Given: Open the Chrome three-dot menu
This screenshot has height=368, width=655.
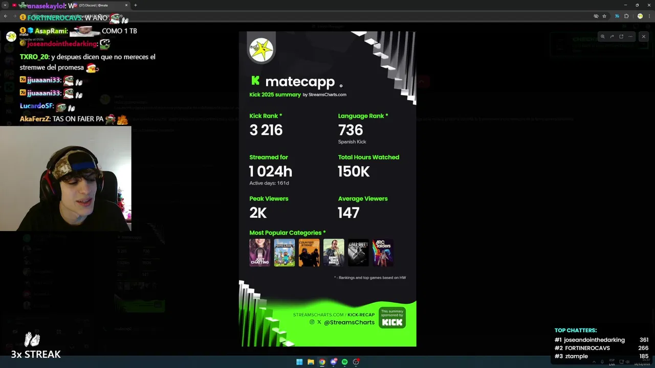Looking at the screenshot, I should coord(649,16).
